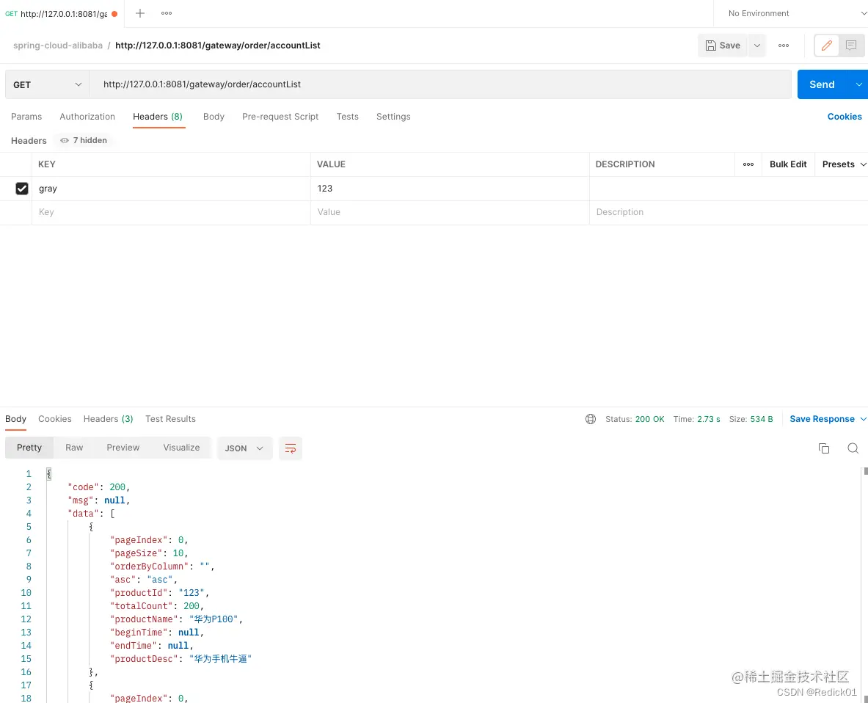This screenshot has width=868, height=703.
Task: Open the Tests tab
Action: [x=348, y=117]
